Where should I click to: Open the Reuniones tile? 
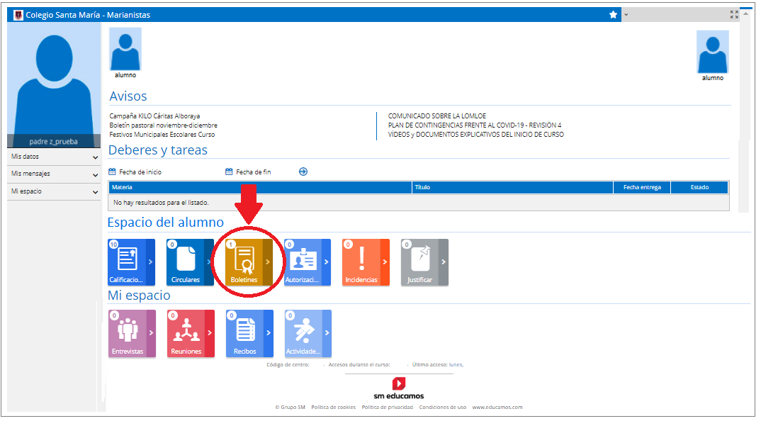tap(186, 333)
